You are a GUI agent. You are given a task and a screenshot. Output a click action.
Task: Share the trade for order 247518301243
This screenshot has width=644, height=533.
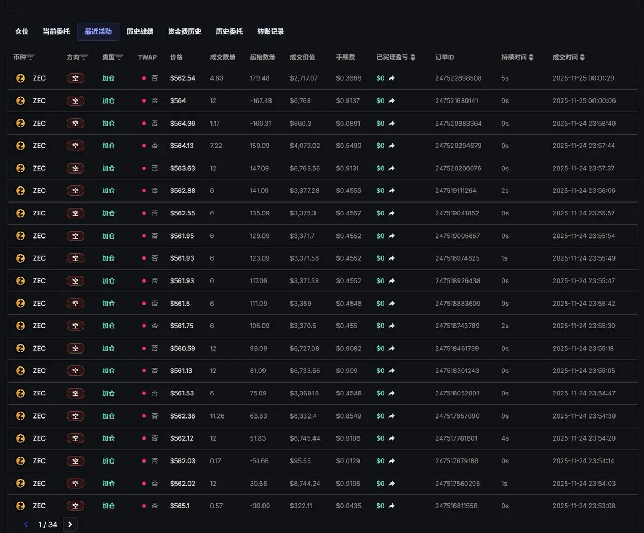click(x=392, y=371)
